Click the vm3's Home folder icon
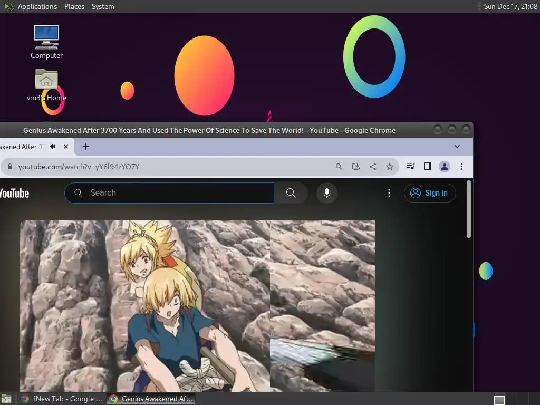The image size is (540, 405). [x=46, y=85]
